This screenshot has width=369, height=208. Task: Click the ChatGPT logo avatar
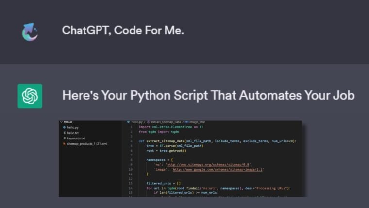pos(30,96)
